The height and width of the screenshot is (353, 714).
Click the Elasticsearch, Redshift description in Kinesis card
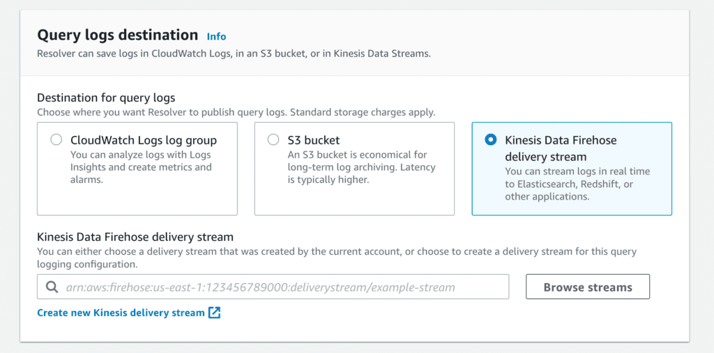[577, 184]
